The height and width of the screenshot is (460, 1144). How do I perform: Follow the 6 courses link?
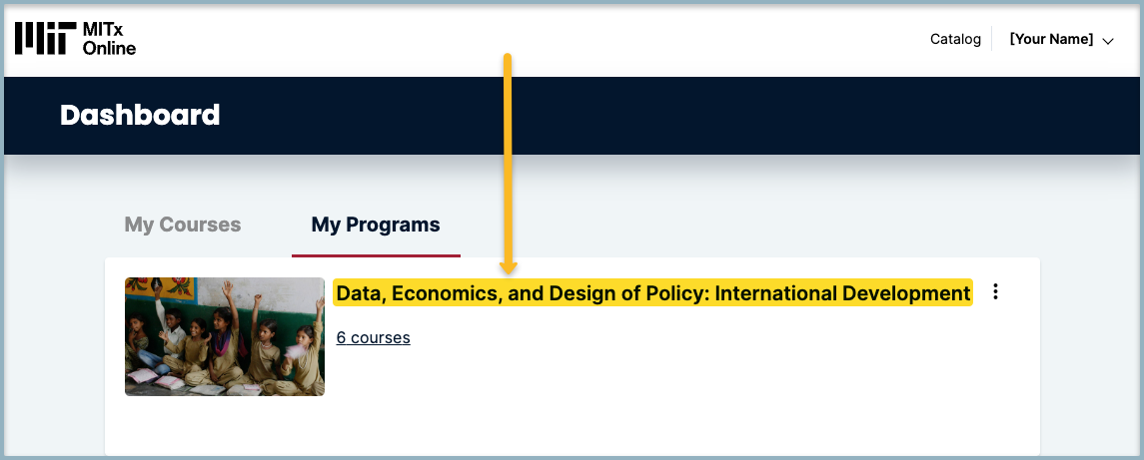point(373,338)
